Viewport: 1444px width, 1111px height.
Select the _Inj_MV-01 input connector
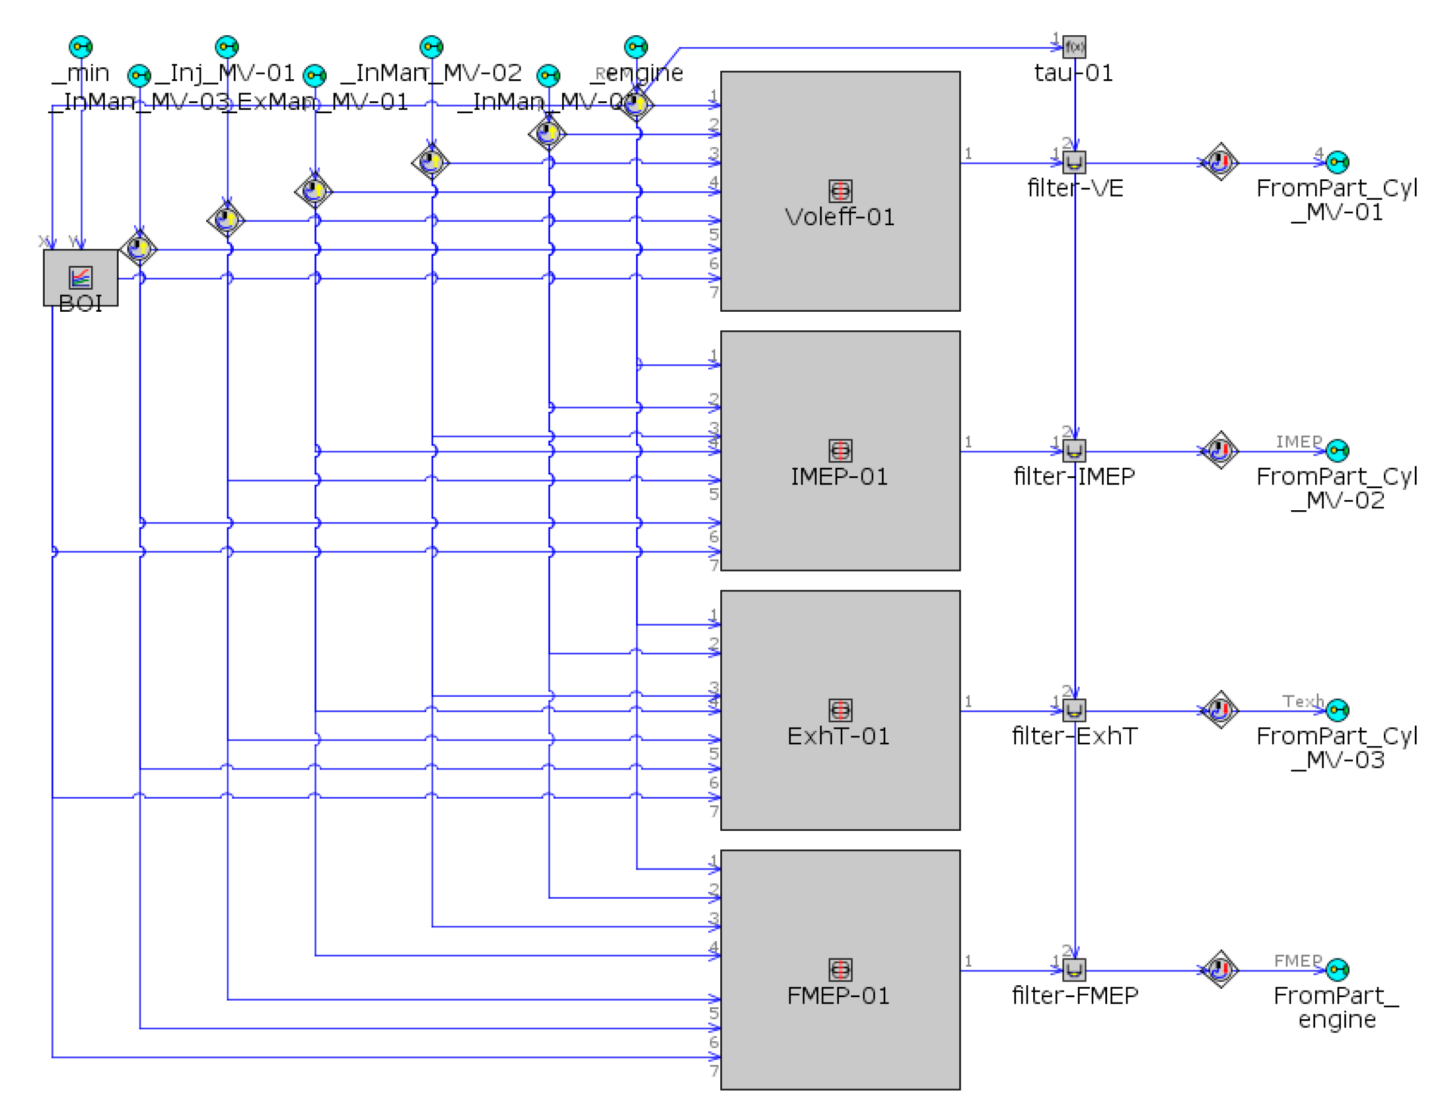[227, 47]
